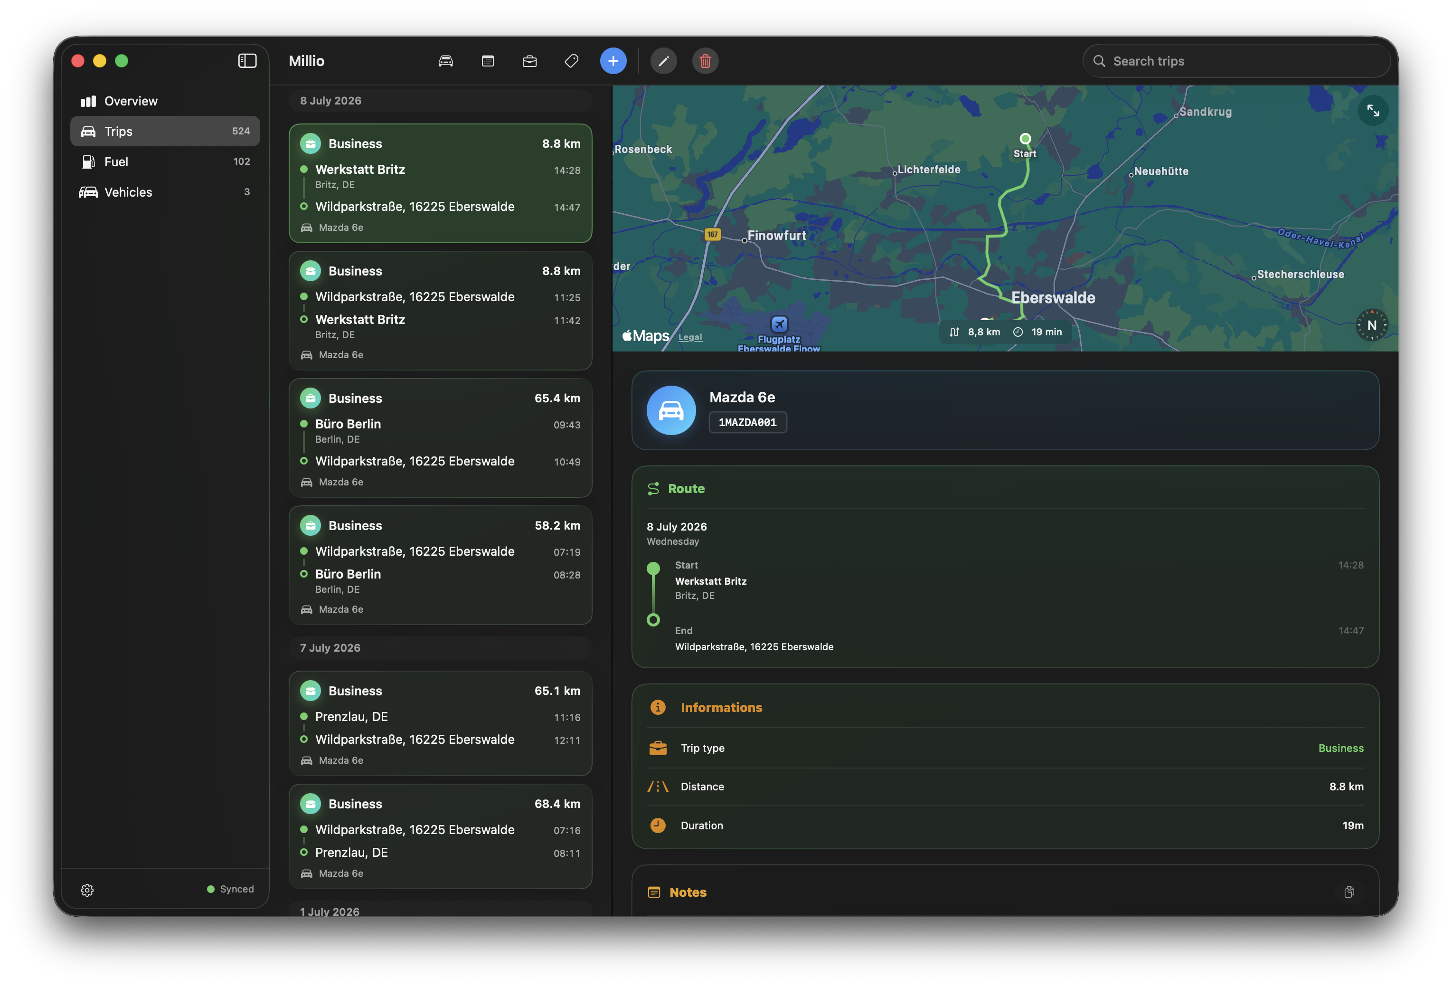This screenshot has height=987, width=1452.
Task: Click Business icon on 58.2 km card
Action: 310,526
